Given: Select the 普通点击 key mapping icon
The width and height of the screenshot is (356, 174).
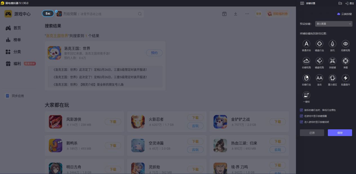Looking at the screenshot, I should coord(306,44).
